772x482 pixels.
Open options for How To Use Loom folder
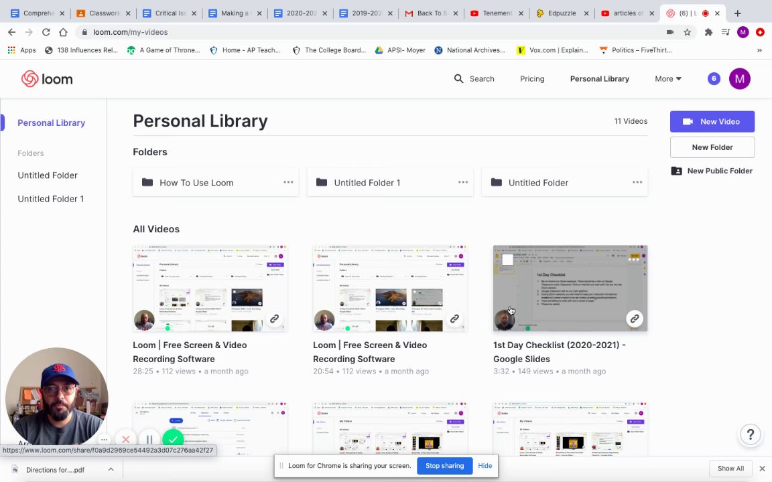tap(288, 183)
